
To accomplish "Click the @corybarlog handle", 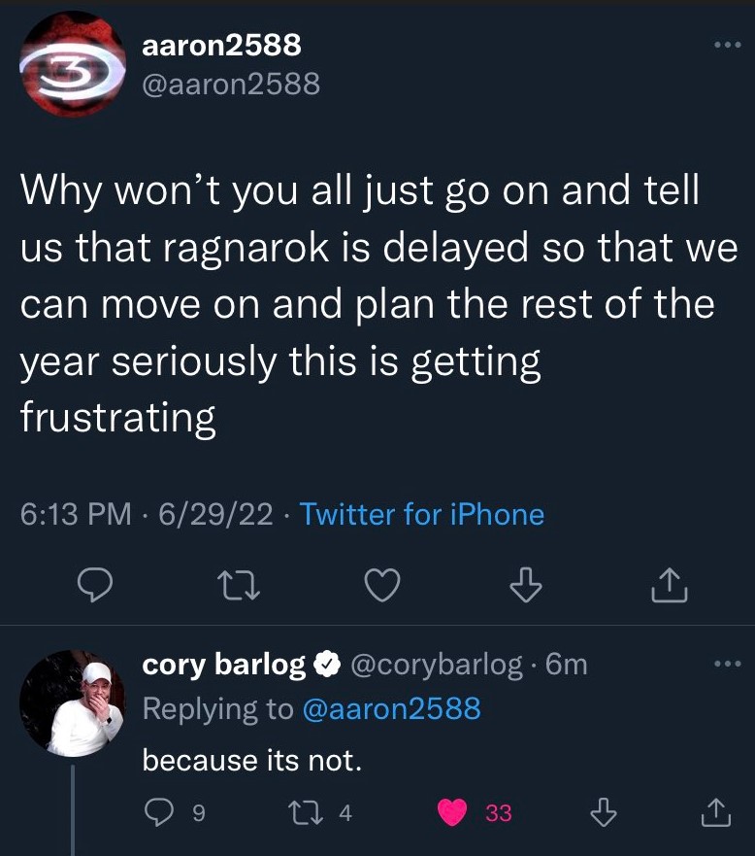I will pos(438,665).
